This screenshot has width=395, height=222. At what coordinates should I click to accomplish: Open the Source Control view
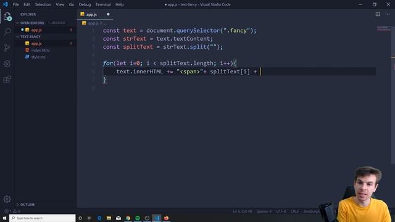click(x=7, y=47)
